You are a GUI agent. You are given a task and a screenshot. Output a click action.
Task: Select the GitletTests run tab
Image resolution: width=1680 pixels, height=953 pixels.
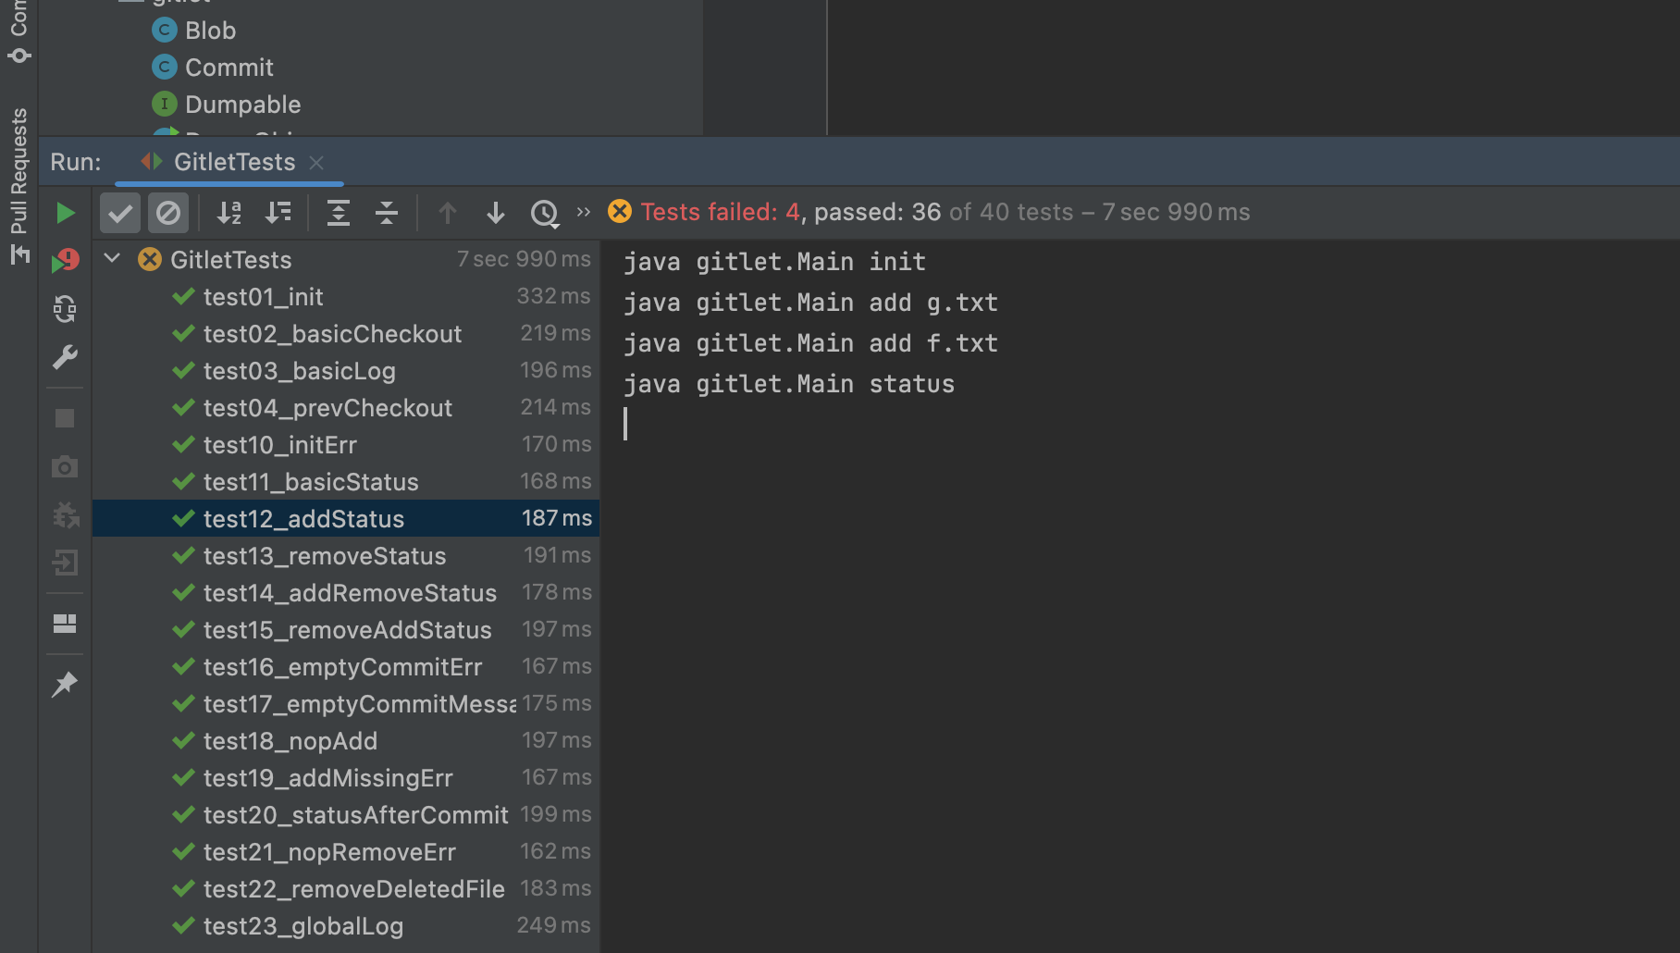pos(234,162)
